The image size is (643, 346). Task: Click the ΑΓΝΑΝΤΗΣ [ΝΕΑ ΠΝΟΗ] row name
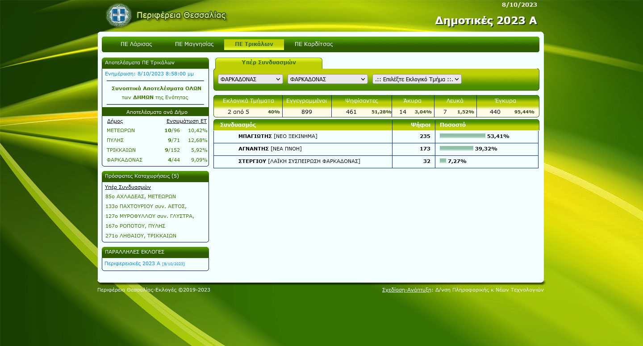pos(270,149)
